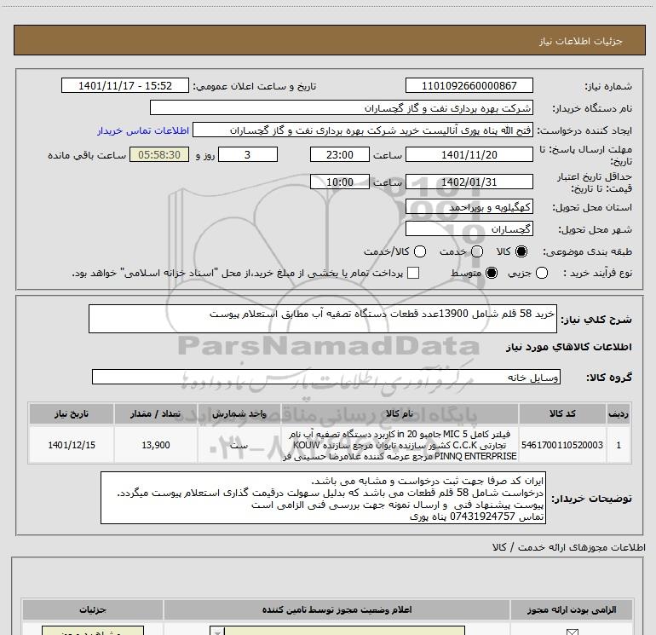The width and height of the screenshot is (656, 635).
Task: Click section title اطلاعات کالاهای مورد نیاز
Action: pyautogui.click(x=568, y=347)
